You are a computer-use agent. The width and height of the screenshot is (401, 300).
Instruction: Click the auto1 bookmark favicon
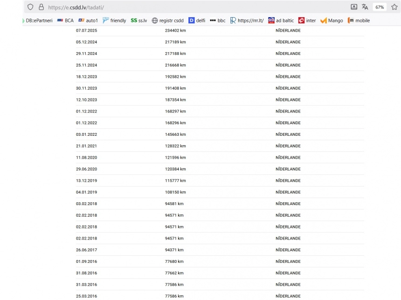[81, 20]
